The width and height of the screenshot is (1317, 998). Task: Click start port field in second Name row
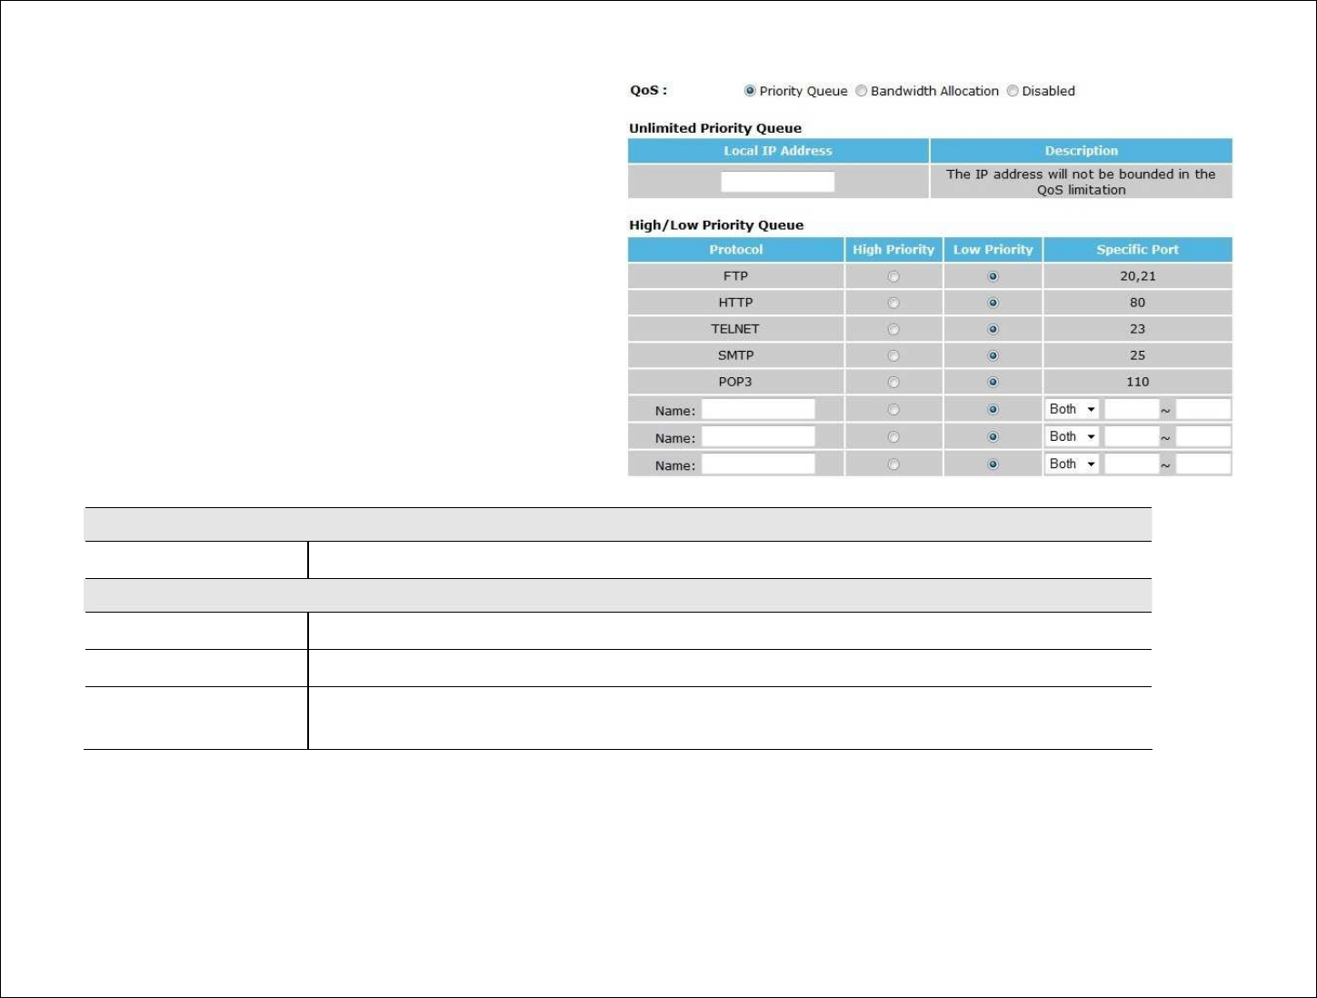coord(1132,436)
